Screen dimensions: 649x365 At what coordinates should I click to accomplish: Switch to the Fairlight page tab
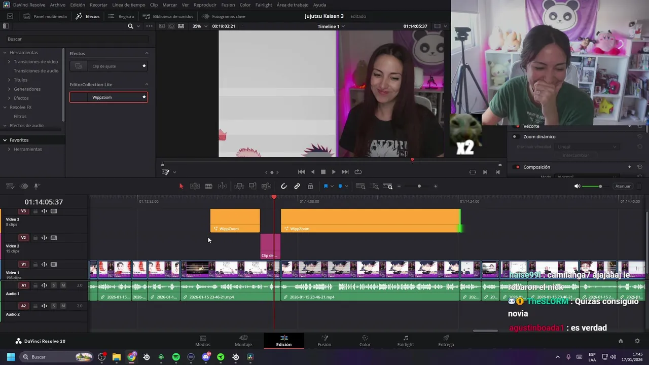pyautogui.click(x=406, y=341)
